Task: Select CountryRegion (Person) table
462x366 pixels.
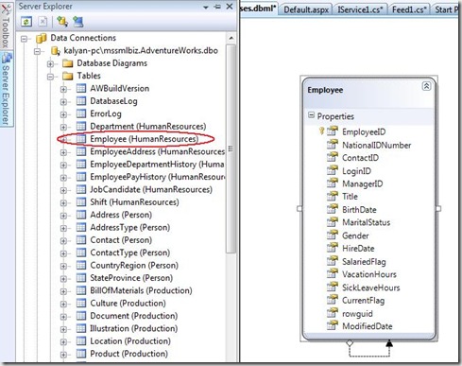Action: tap(134, 265)
